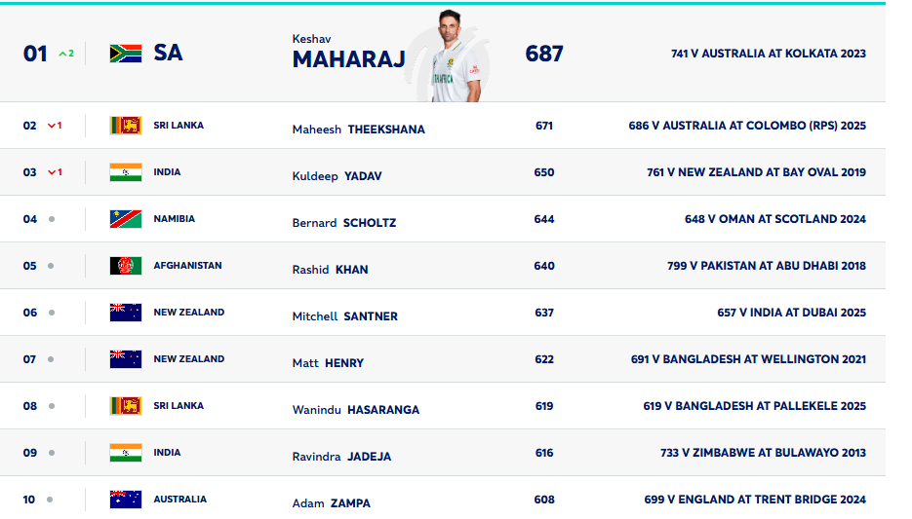Open Wanindu HASARANGA profile link
This screenshot has width=912, height=519.
click(x=355, y=410)
